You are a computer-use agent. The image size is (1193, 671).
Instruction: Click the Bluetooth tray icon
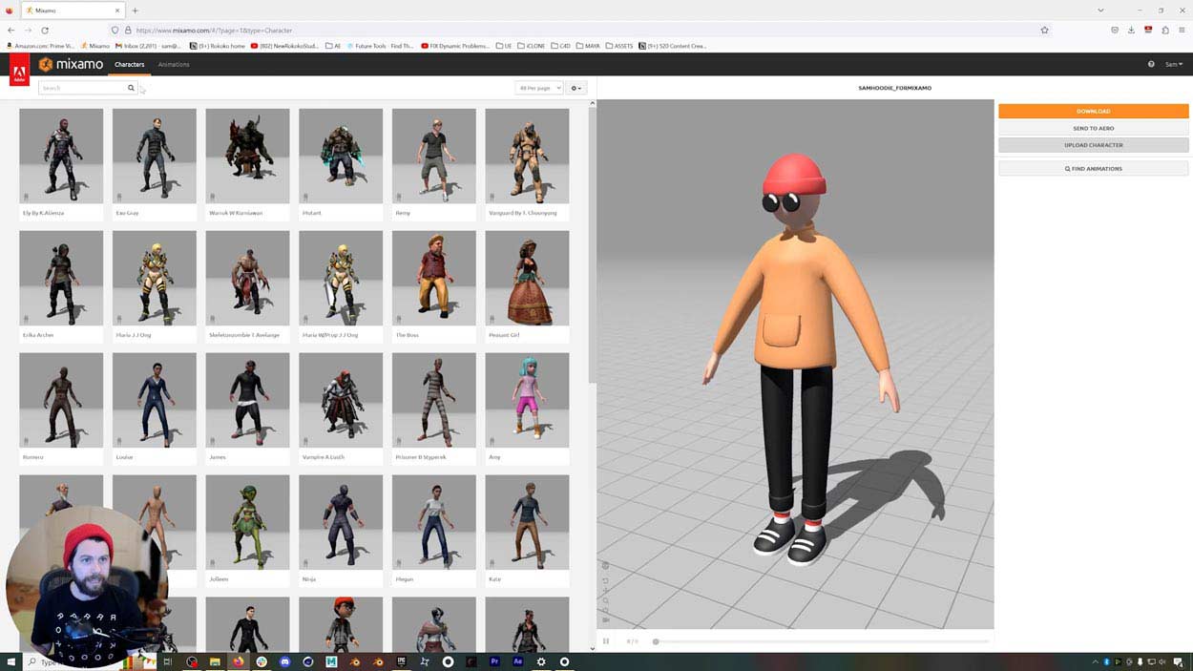(1106, 661)
